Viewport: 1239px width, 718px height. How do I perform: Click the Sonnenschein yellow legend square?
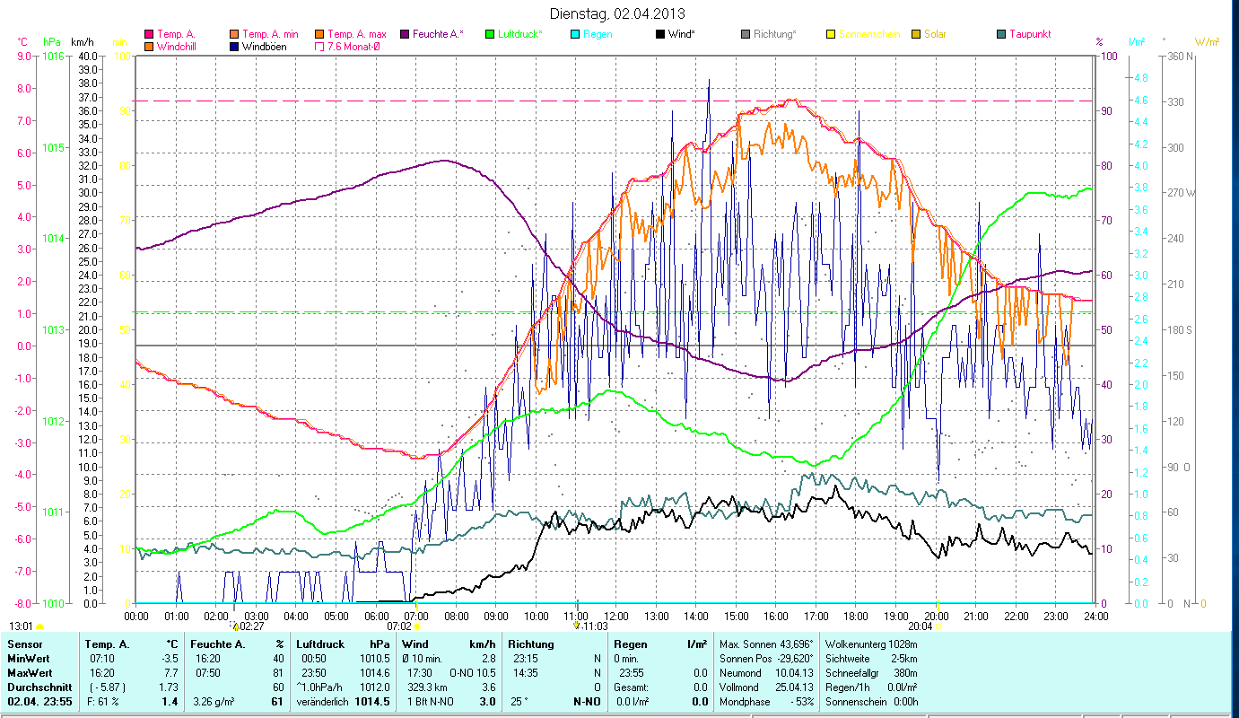tap(831, 35)
